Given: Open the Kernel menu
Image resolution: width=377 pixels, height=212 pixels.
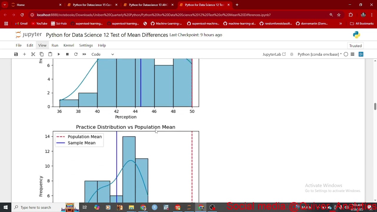Looking at the screenshot, I should pos(69,45).
